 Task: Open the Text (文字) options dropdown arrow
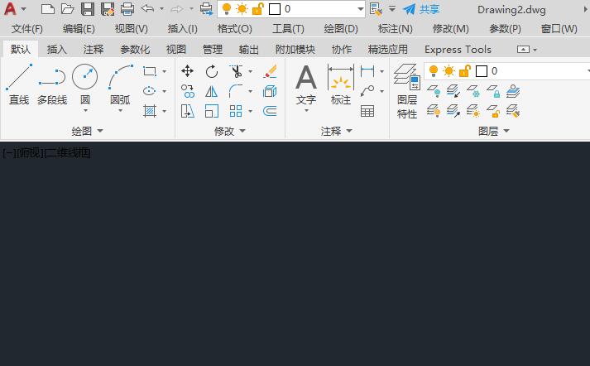[306, 111]
